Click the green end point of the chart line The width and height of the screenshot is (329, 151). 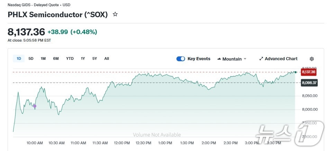pos(295,72)
